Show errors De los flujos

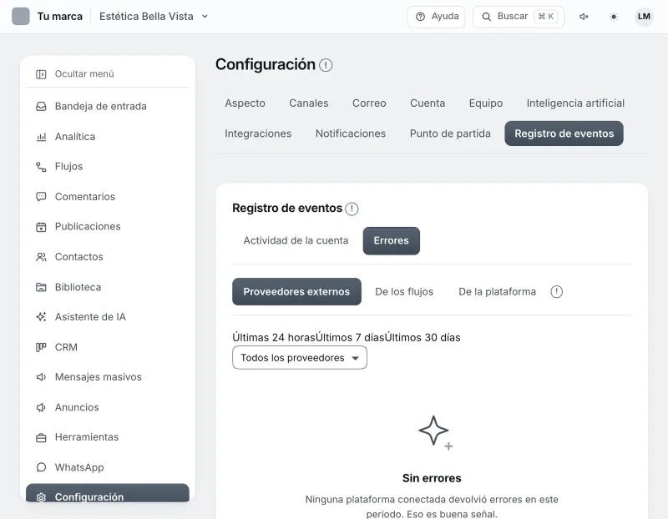tap(404, 292)
